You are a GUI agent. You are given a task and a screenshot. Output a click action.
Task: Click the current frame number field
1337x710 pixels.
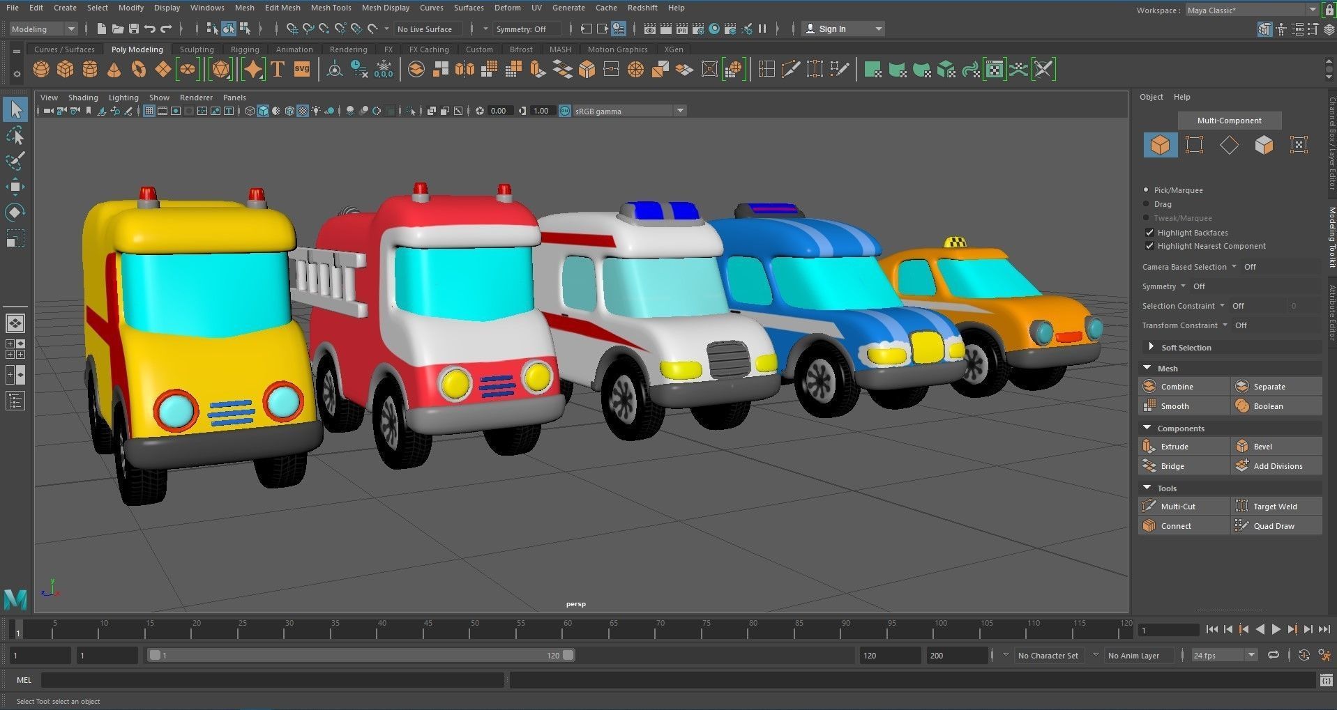1168,630
